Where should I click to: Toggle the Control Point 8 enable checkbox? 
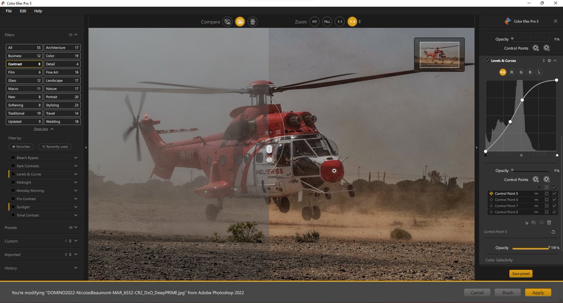point(554,212)
